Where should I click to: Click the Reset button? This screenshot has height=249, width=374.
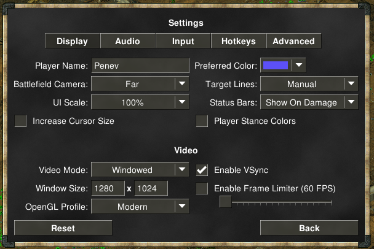(x=63, y=228)
